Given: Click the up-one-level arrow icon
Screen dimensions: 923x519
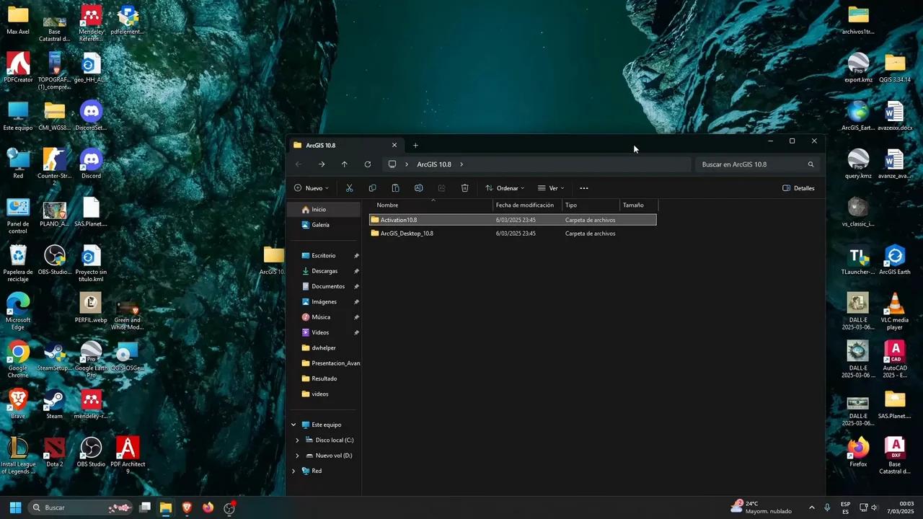Looking at the screenshot, I should point(344,164).
